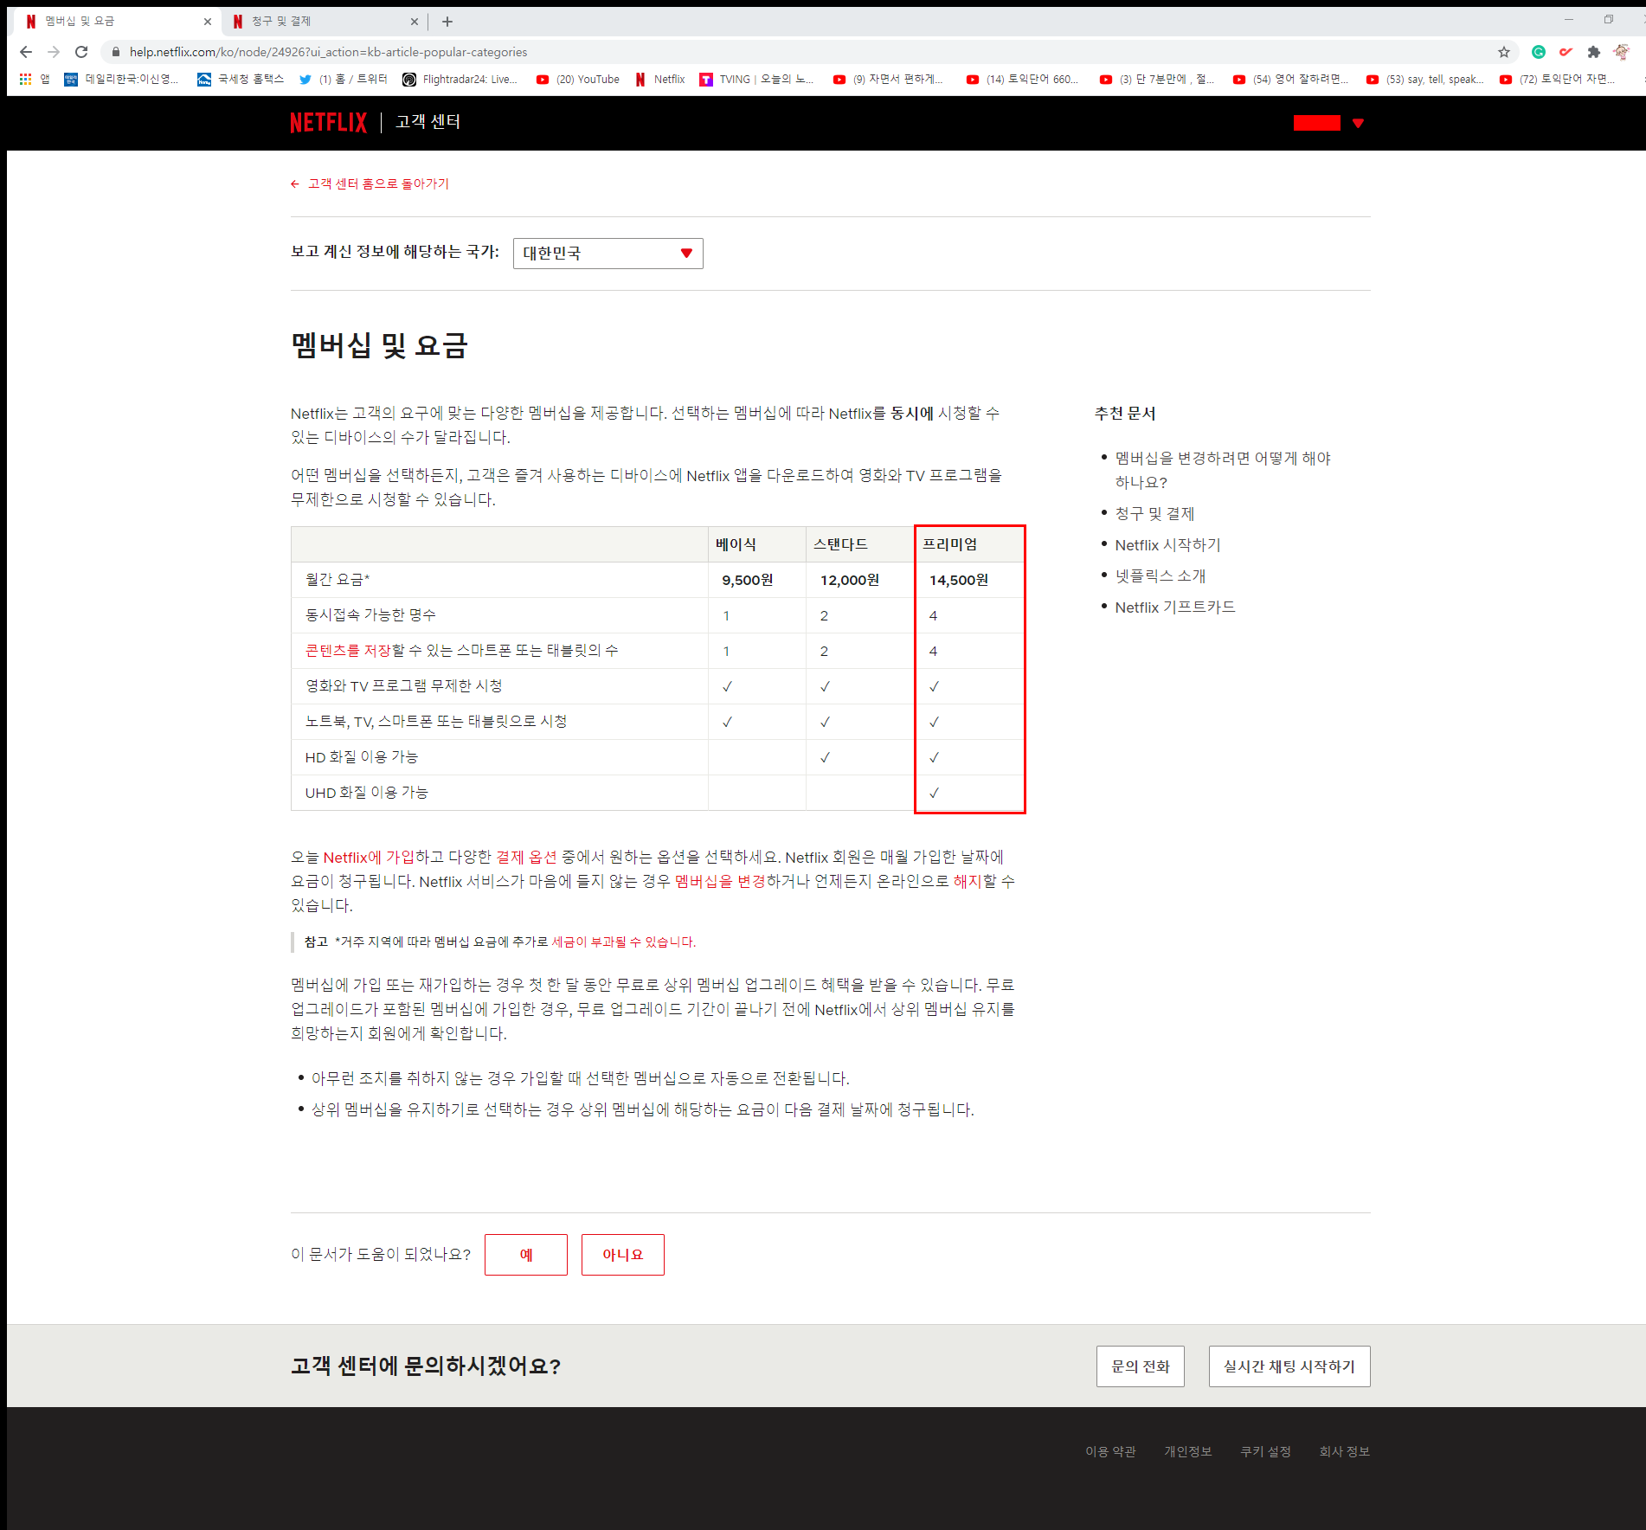Open a new browser tab
Image resolution: width=1646 pixels, height=1530 pixels.
447,22
